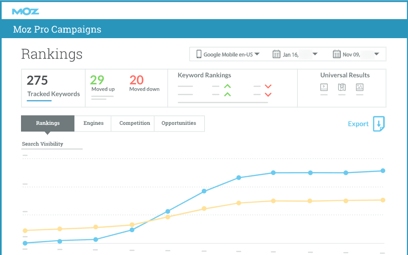Click the video universal result icon
Image resolution: width=408 pixels, height=255 pixels.
pyautogui.click(x=324, y=87)
